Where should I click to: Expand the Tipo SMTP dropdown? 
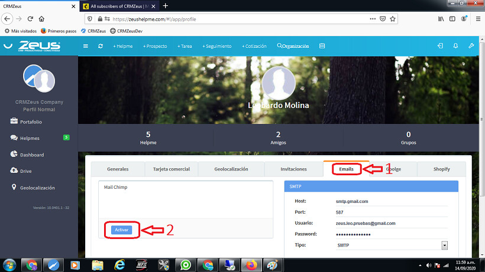coord(444,245)
